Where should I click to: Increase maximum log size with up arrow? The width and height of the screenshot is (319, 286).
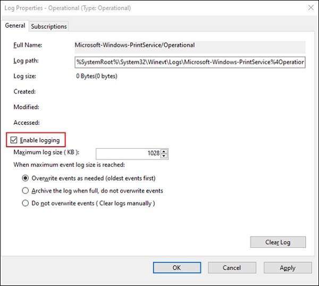point(164,152)
